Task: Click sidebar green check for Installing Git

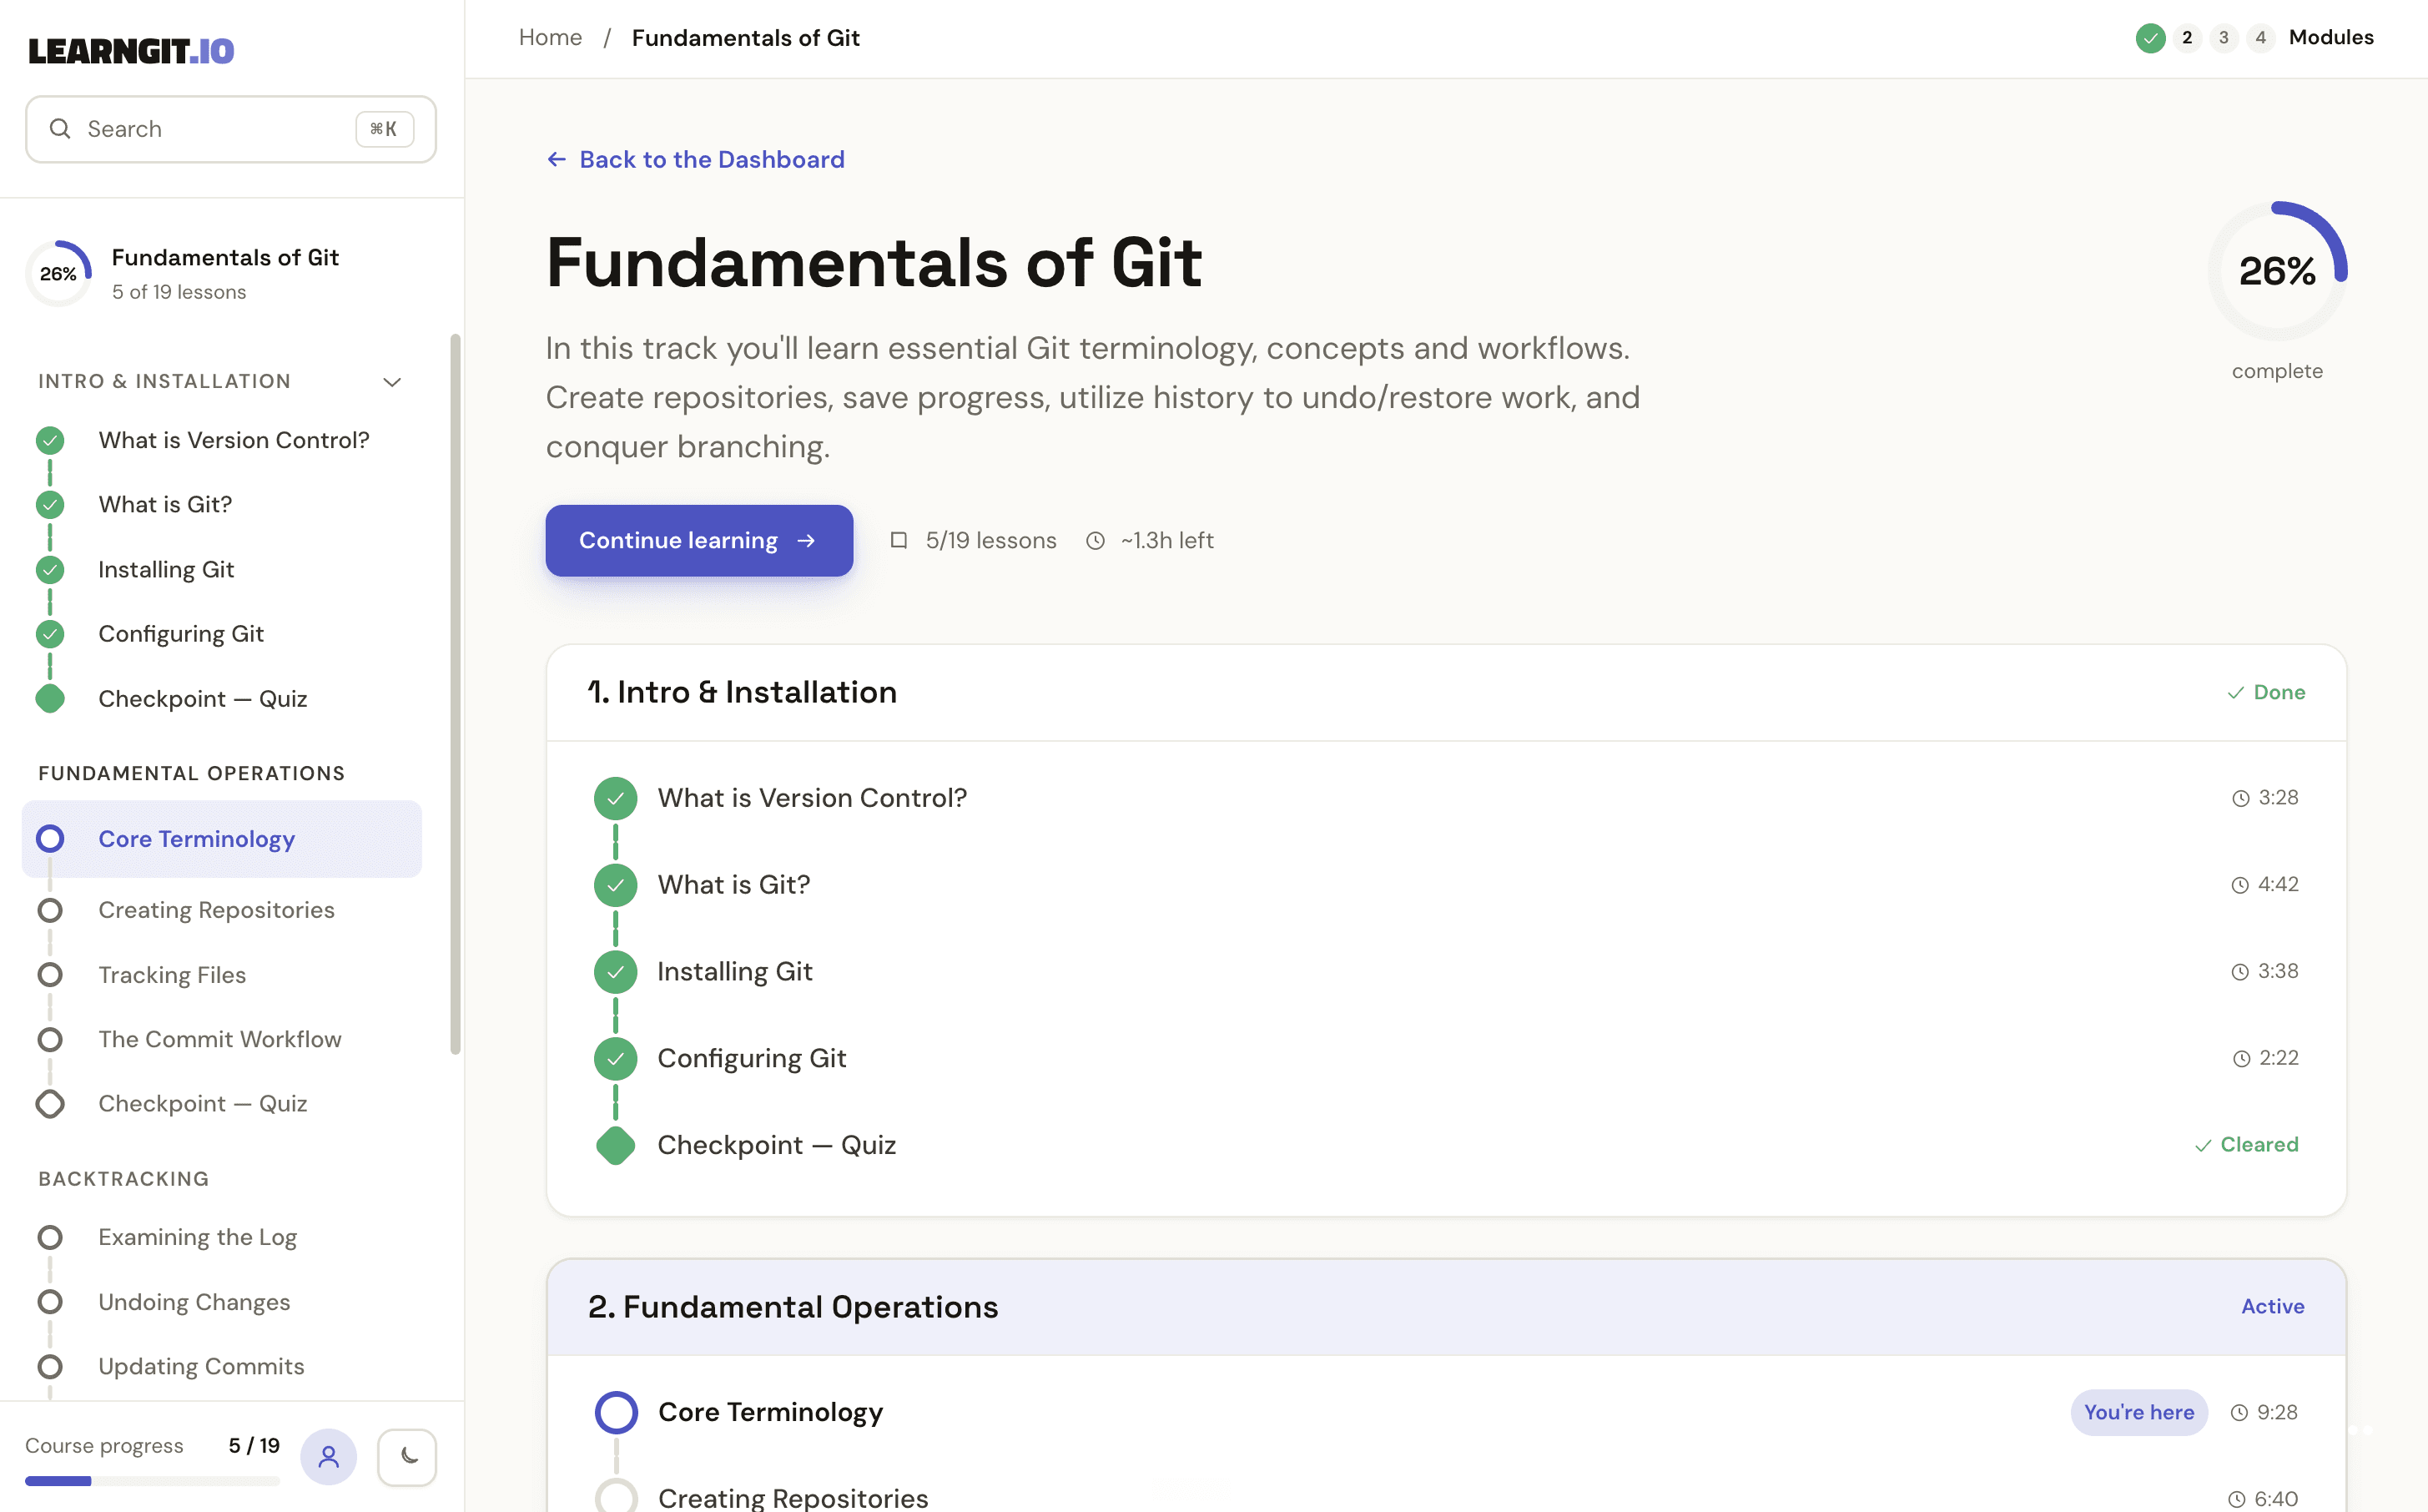Action: click(50, 570)
